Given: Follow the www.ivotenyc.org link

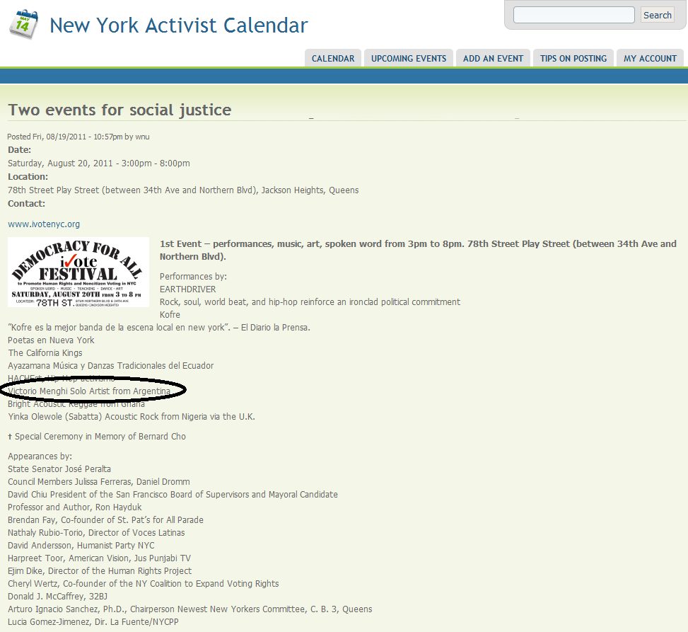Looking at the screenshot, I should coord(44,224).
